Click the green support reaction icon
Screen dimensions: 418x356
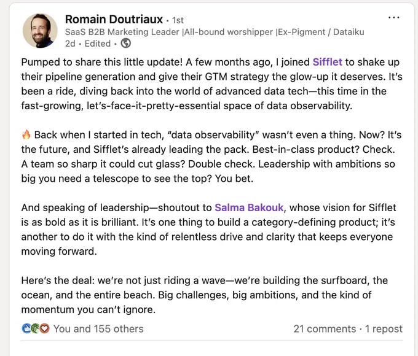[36, 328]
